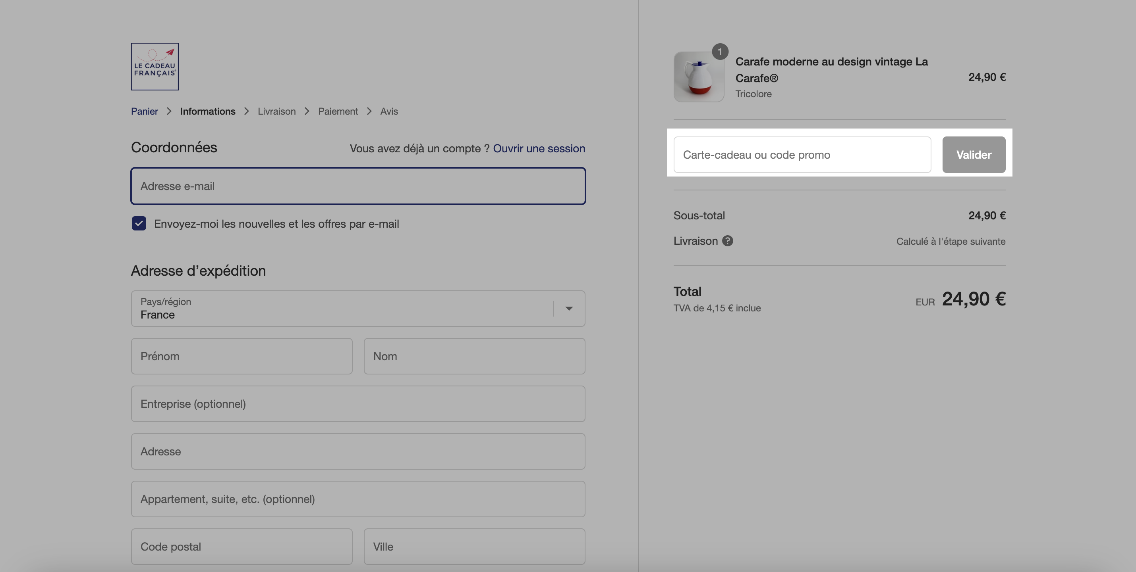This screenshot has width=1136, height=572.
Task: Go back to Panier breadcrumb
Action: coord(144,111)
